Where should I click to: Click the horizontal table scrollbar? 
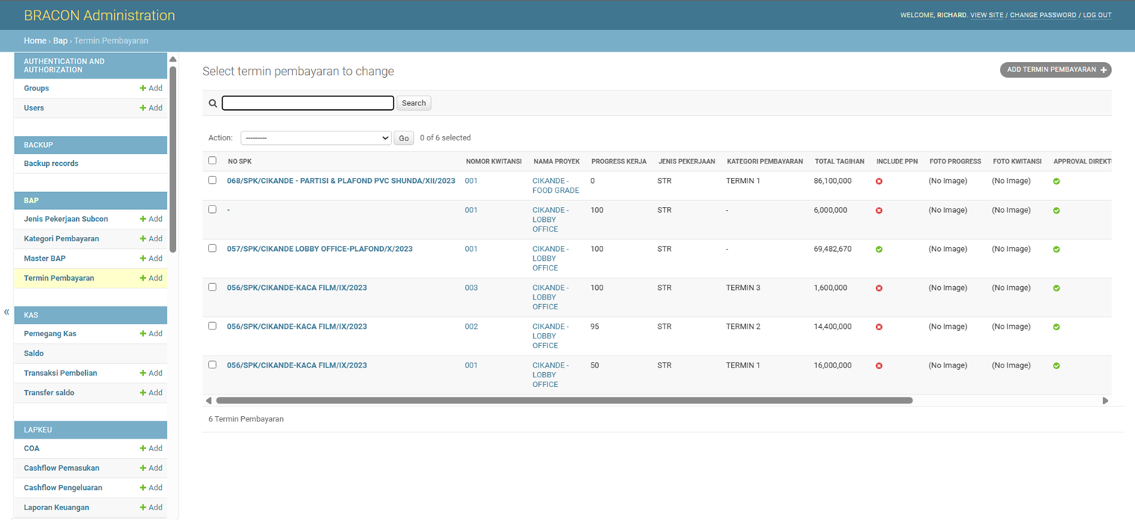pos(564,400)
